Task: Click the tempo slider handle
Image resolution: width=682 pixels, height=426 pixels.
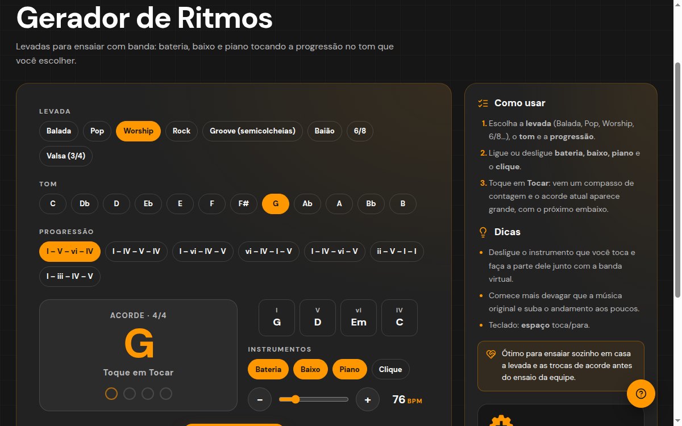Action: (295, 400)
